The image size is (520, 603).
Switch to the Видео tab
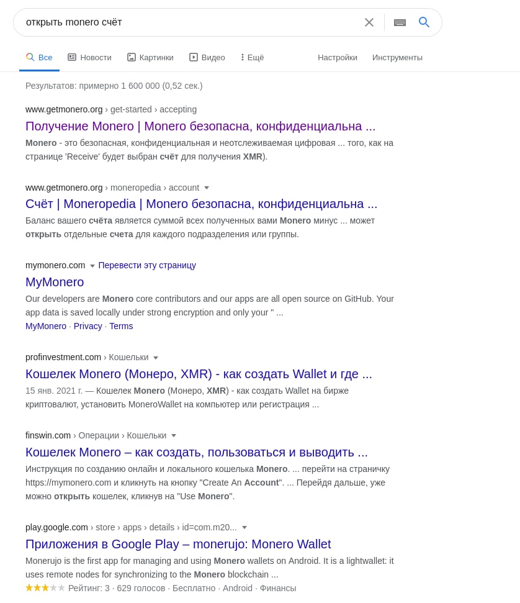tap(207, 58)
